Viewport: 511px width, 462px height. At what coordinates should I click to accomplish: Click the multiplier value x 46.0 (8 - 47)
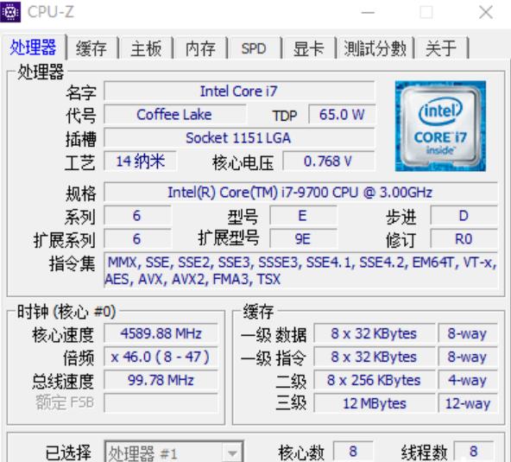pyautogui.click(x=161, y=357)
